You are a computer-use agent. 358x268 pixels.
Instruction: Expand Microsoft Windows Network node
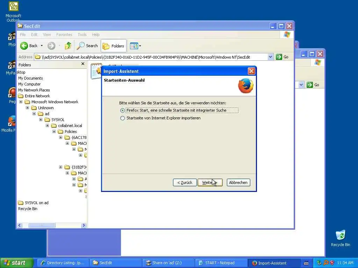(21, 102)
